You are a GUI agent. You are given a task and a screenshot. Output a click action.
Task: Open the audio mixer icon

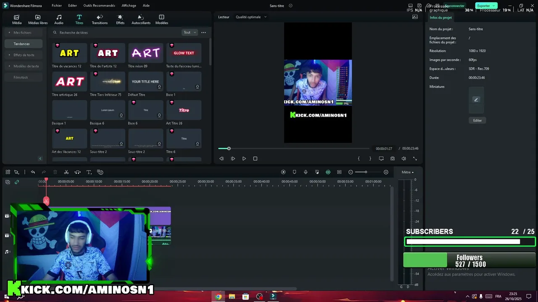coord(317,172)
